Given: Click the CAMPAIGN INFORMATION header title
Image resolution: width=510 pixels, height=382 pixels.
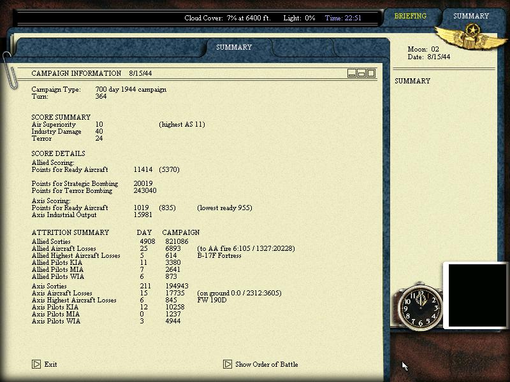Looking at the screenshot, I should coord(76,73).
